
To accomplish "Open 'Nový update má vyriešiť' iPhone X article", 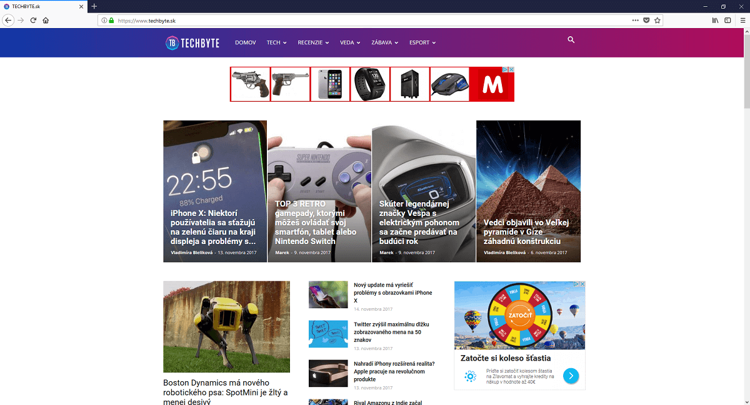I will tap(393, 292).
